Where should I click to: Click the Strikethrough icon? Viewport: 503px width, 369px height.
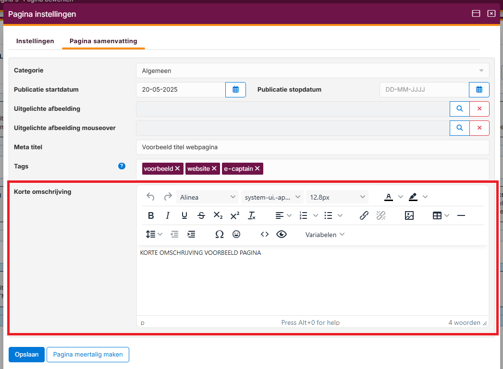tap(201, 216)
